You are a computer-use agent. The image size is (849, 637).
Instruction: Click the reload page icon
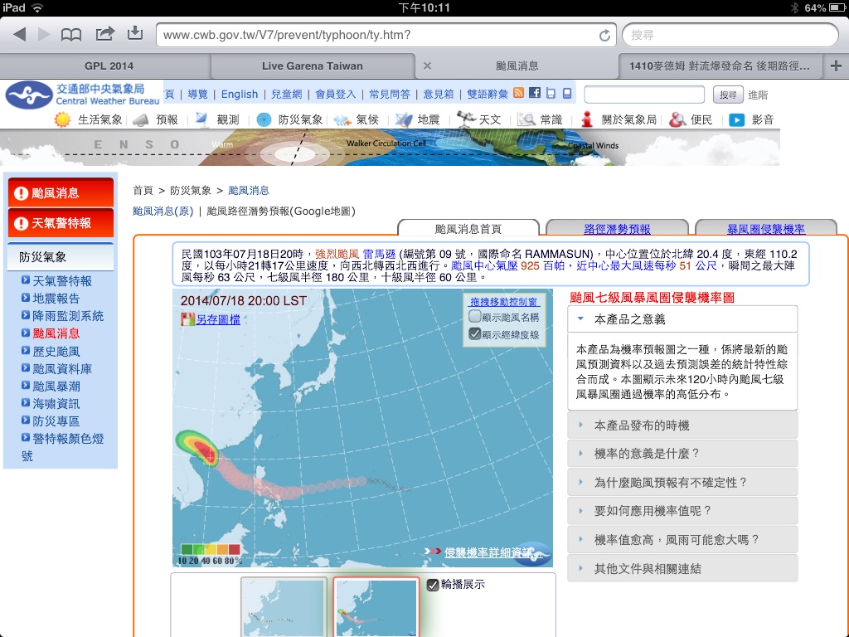tap(605, 35)
